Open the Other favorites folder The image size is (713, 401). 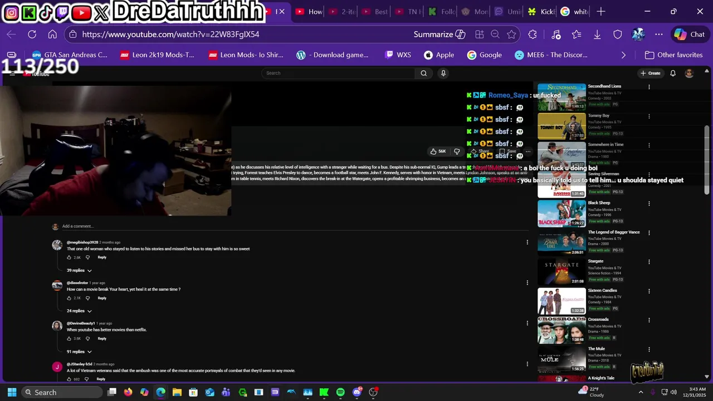[x=673, y=55]
